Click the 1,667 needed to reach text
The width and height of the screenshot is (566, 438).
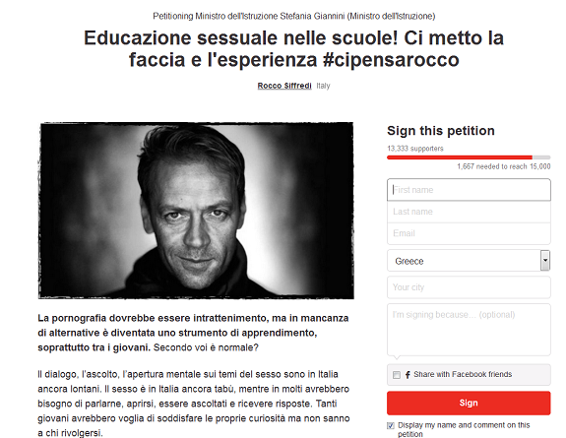coord(504,166)
